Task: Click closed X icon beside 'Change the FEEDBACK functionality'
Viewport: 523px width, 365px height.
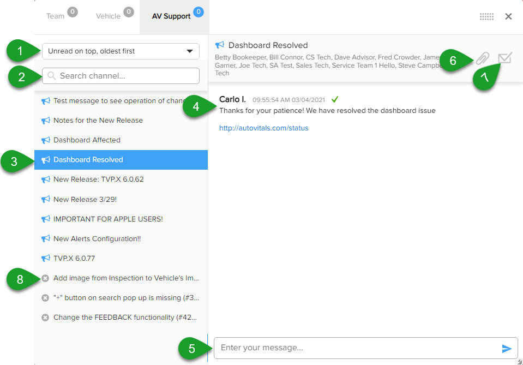Action: (45, 318)
